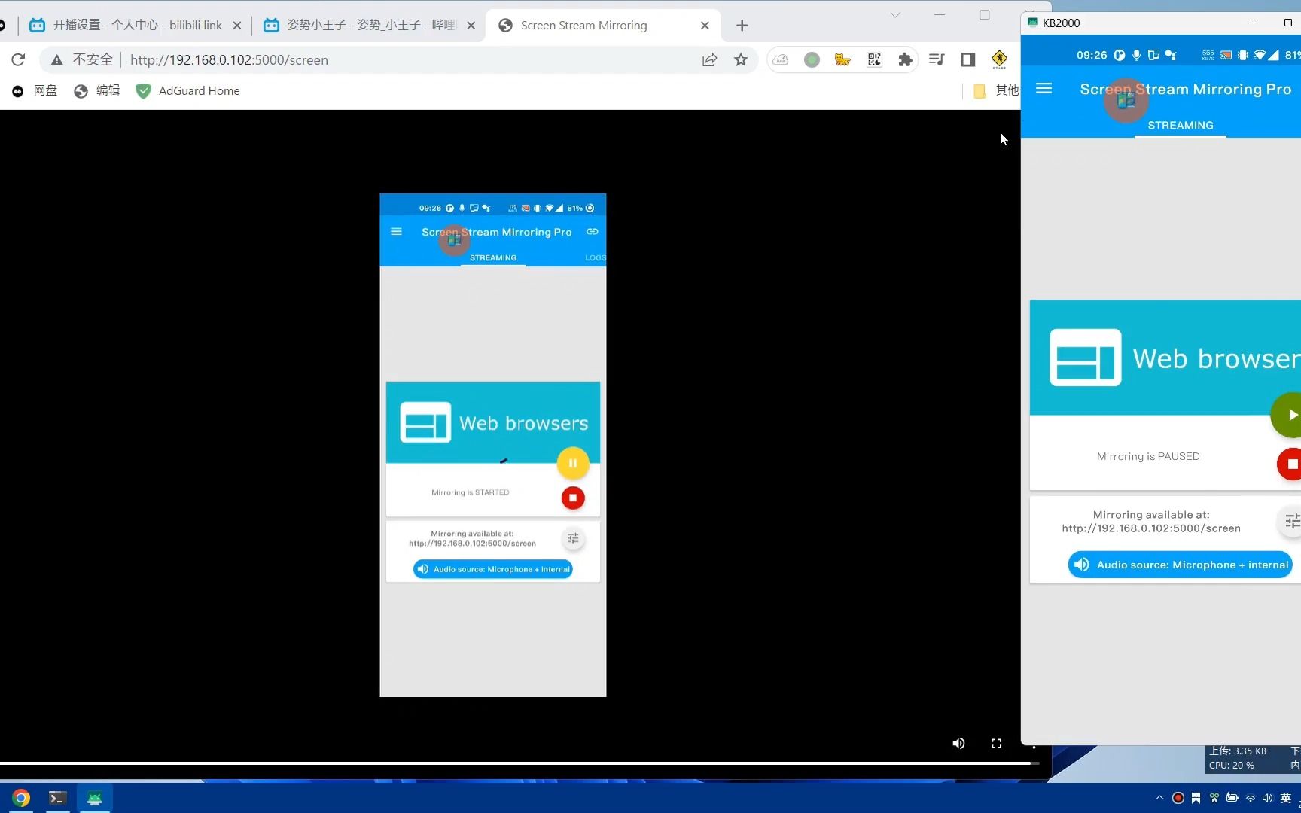
Task: Stop mirroring with red button in KB2000
Action: (1290, 464)
